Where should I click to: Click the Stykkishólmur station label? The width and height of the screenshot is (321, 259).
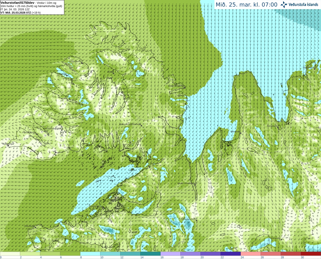(96, 206)
